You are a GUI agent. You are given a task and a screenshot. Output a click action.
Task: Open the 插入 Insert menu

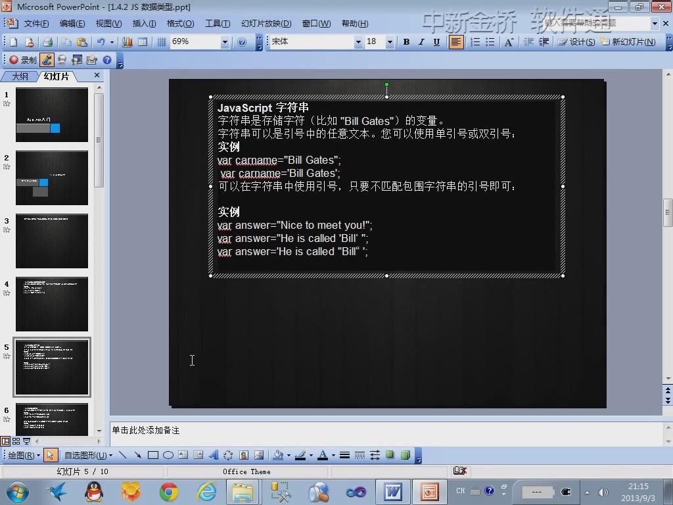coord(144,24)
